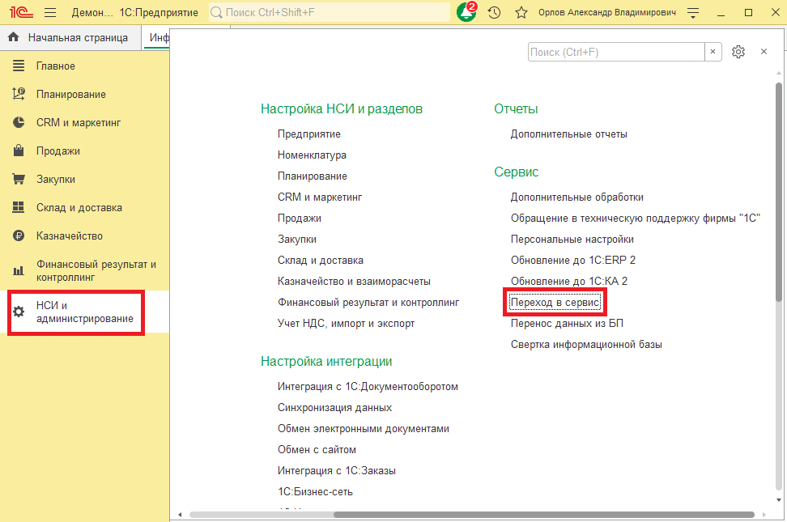Screen dimensions: 787x522
Task: Open CRM и маркетинг settings link
Action: [320, 197]
